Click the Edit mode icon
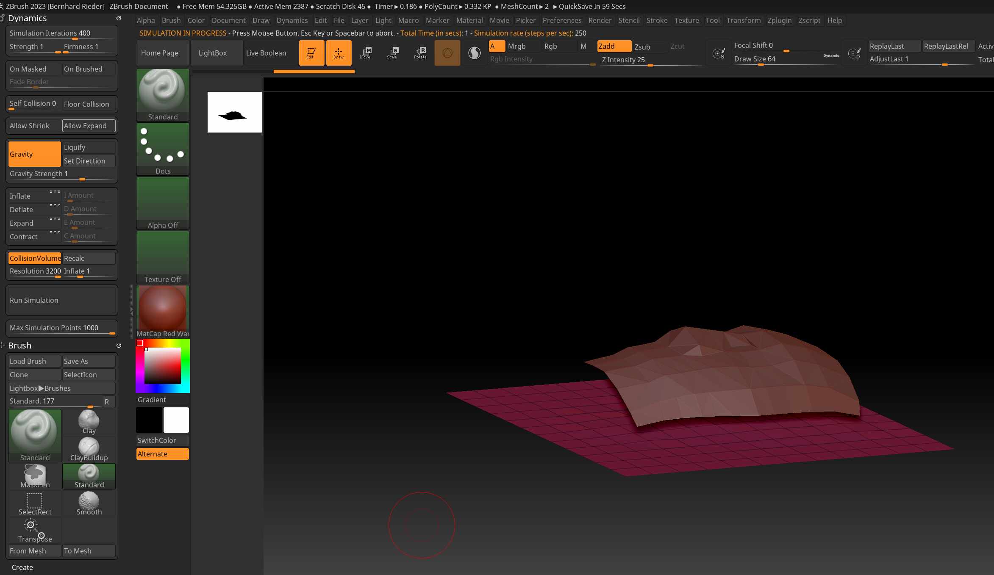Viewport: 994px width, 575px height. click(x=311, y=53)
